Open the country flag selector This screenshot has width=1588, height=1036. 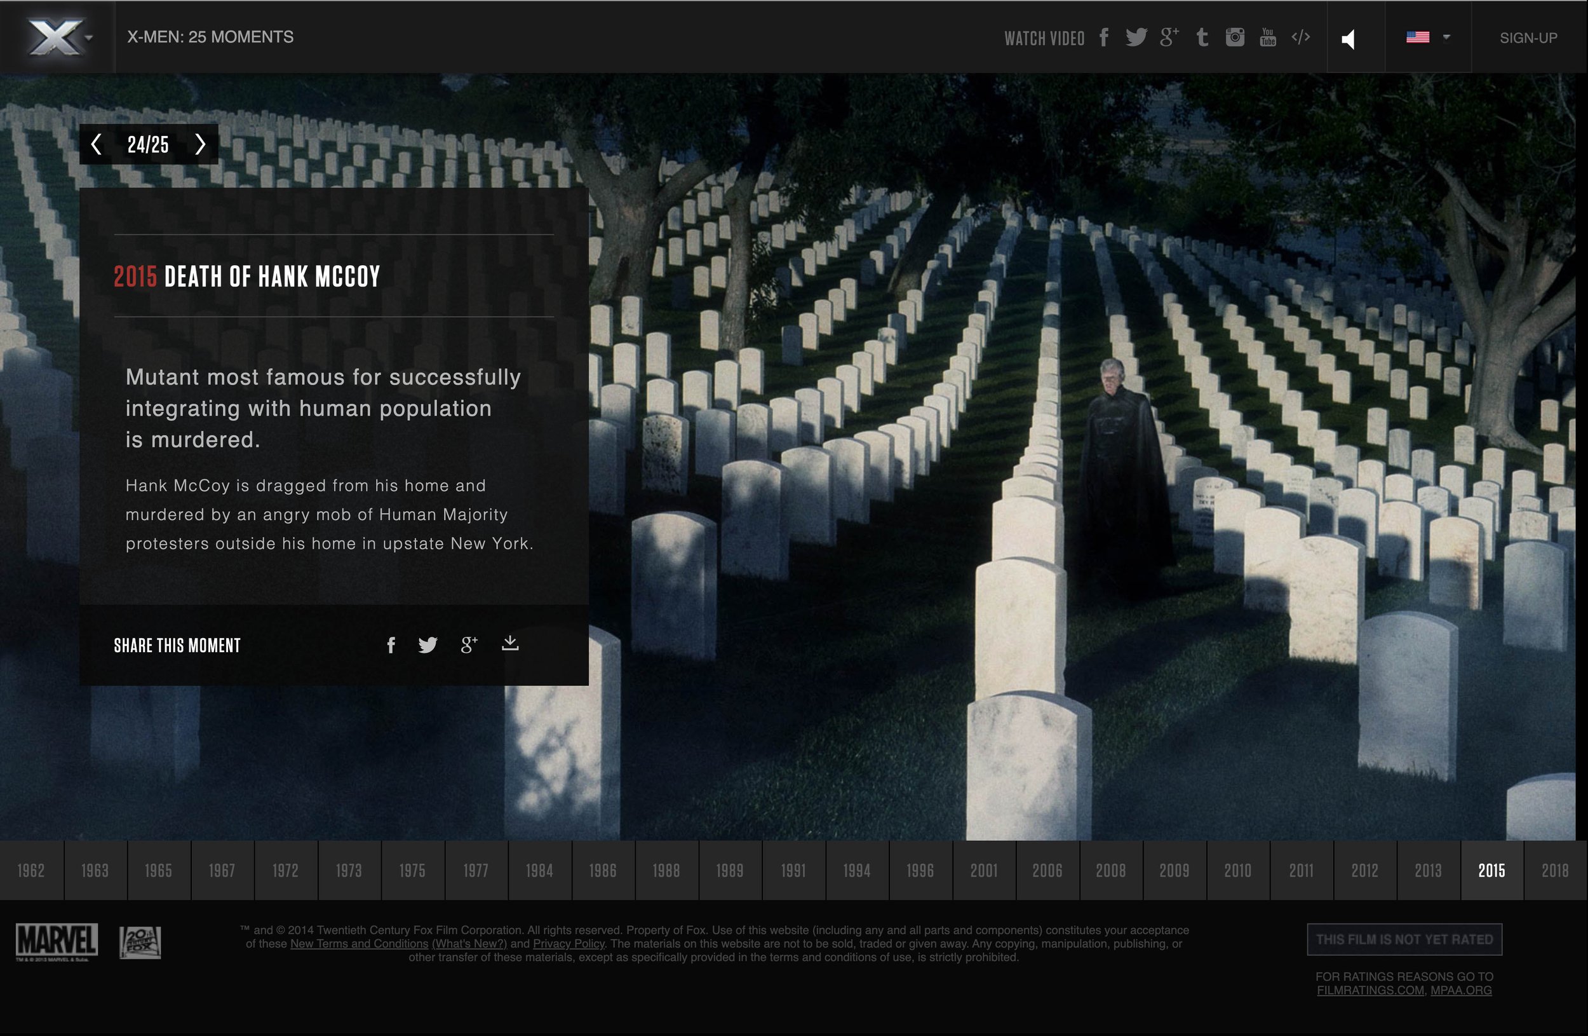[x=1428, y=37]
